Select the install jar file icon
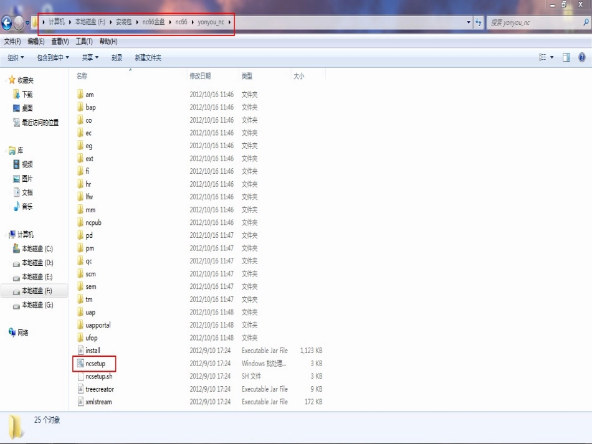Screen dimensions: 592x444 80,350
